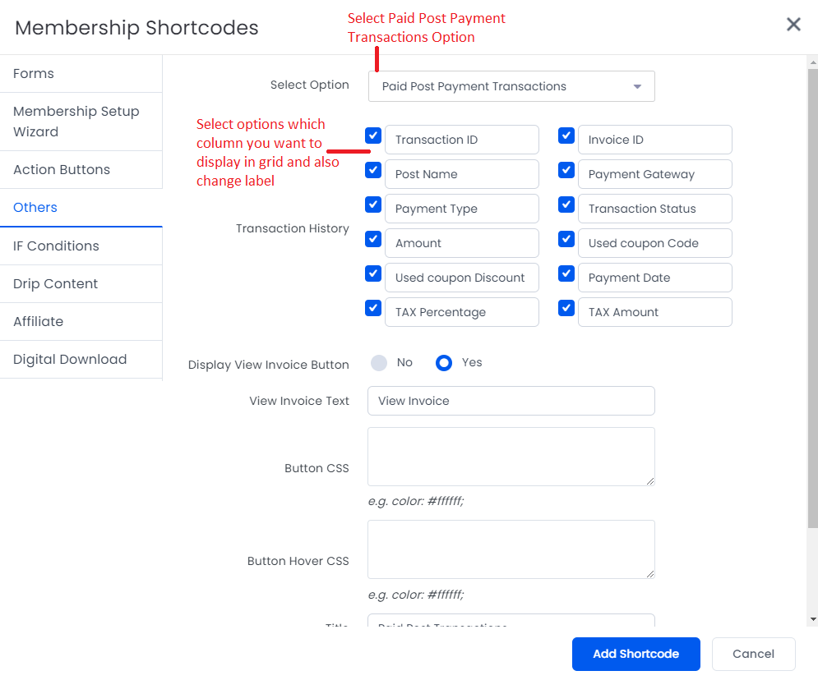This screenshot has height=680, width=818.
Task: Click the View Invoice Text field
Action: (511, 401)
